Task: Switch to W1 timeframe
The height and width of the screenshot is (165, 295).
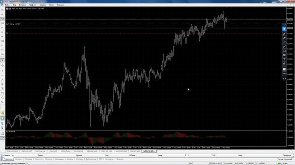Action: point(2,50)
